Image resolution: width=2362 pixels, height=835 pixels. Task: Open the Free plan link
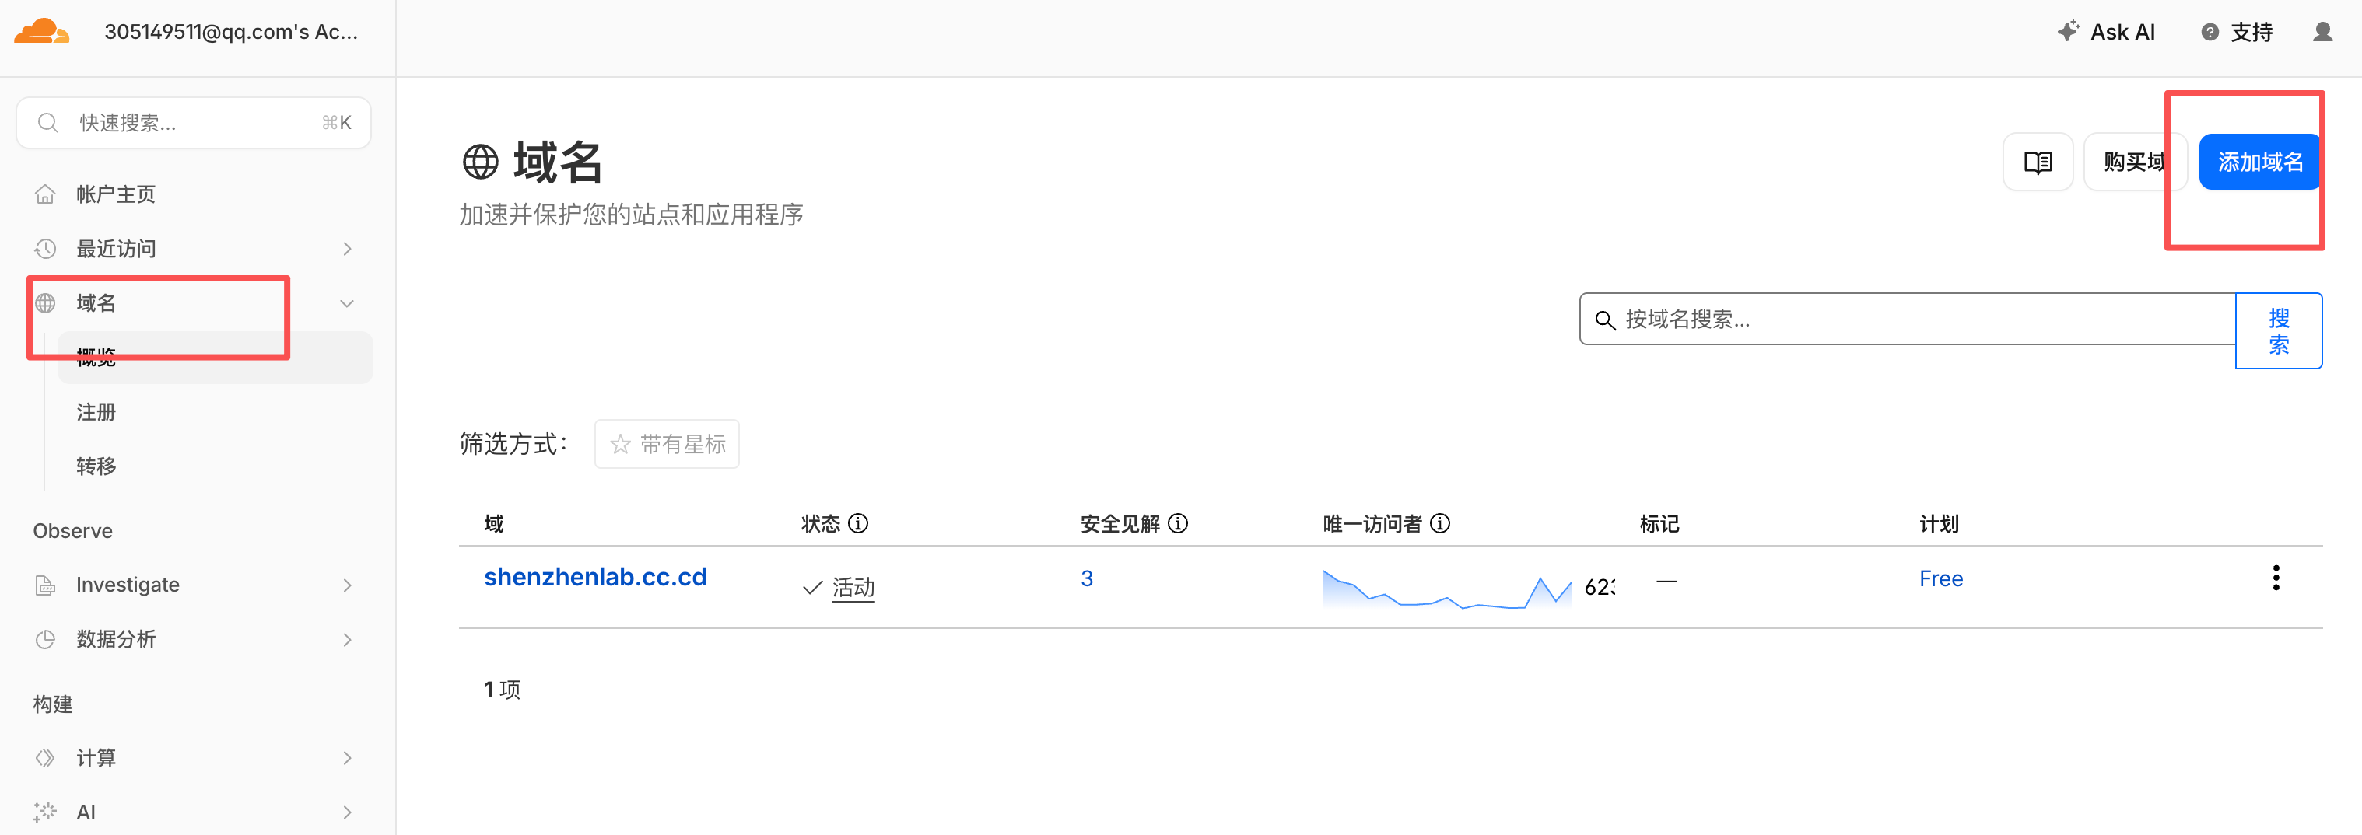1941,578
